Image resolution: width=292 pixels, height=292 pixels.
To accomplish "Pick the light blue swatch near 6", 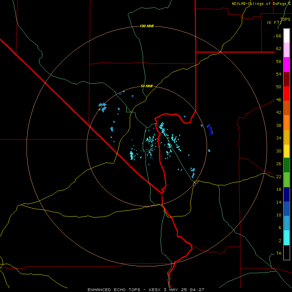I will point(286,223).
